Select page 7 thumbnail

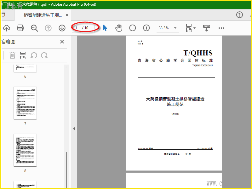pos(25,103)
